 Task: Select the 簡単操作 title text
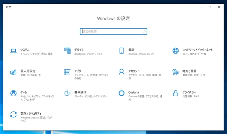pyautogui.click(x=80, y=92)
